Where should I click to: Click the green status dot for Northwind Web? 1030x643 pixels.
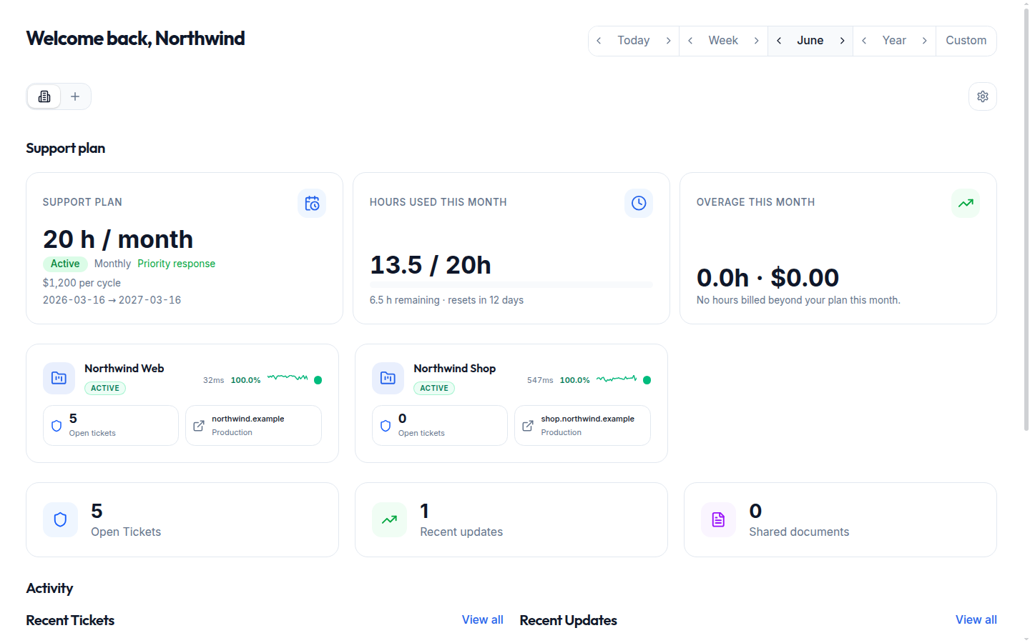pos(318,380)
